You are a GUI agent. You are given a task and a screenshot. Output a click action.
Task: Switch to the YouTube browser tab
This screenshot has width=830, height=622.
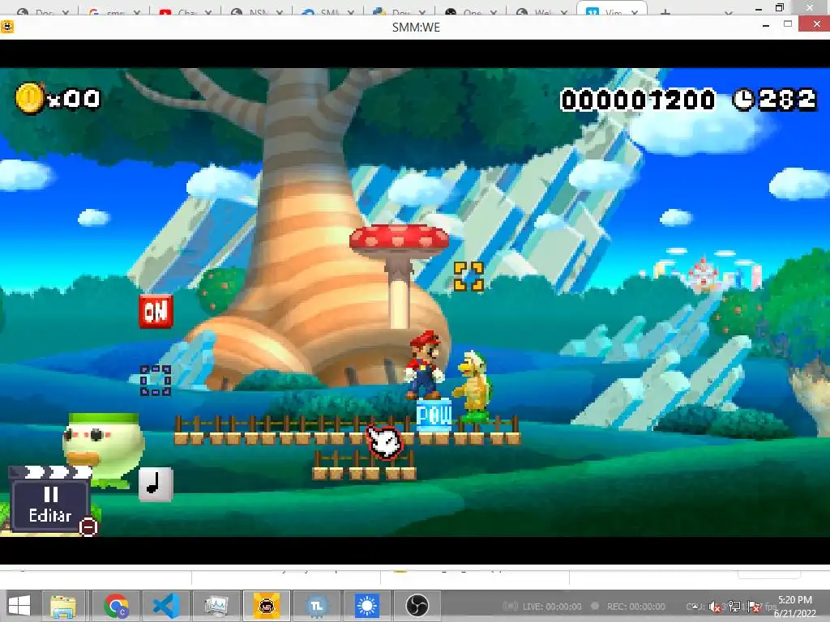[185, 11]
